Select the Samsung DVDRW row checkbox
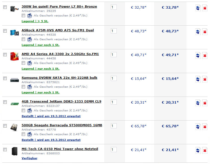Screen dimensions: 210x164 [5, 78]
